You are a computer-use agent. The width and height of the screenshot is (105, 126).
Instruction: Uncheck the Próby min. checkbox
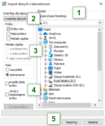click(x=8, y=29)
